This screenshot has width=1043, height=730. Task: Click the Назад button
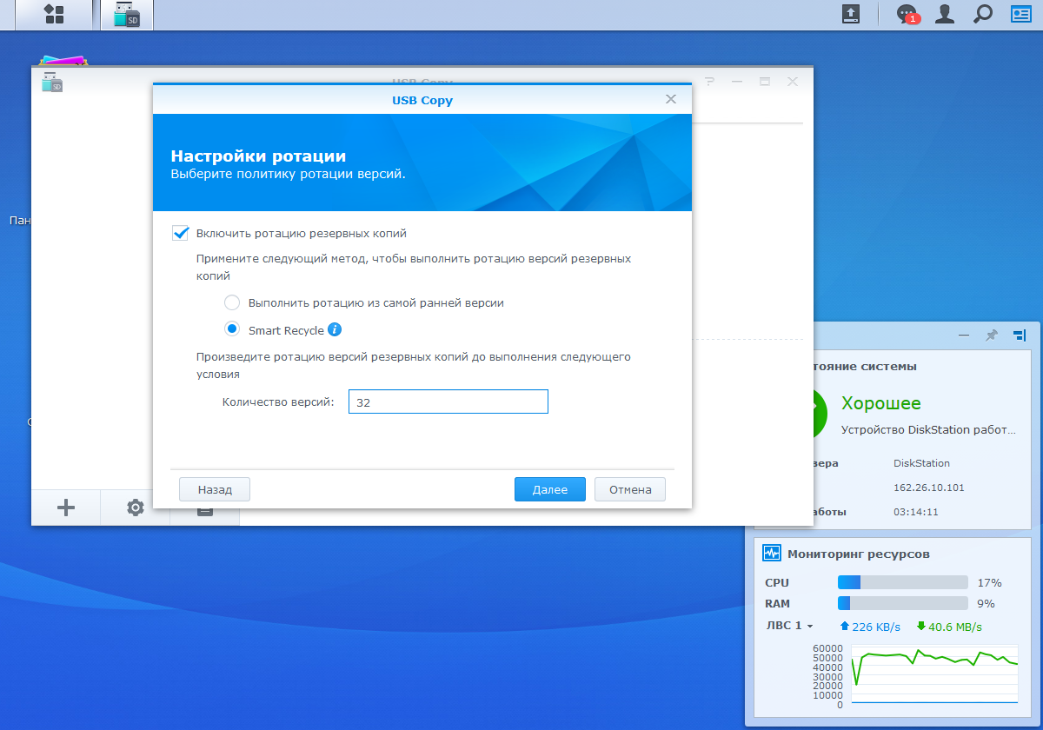(x=215, y=489)
